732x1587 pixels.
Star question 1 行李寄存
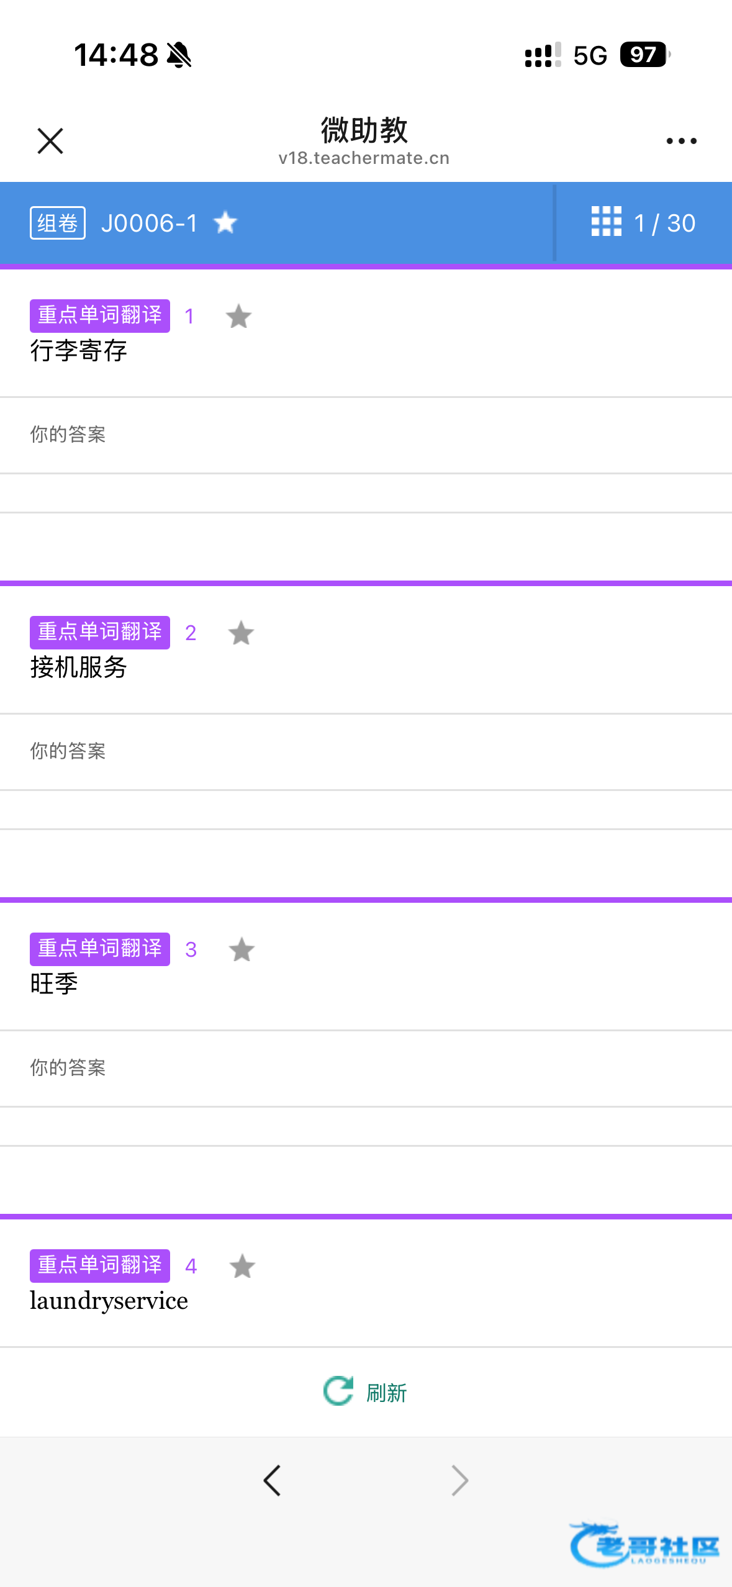(238, 317)
